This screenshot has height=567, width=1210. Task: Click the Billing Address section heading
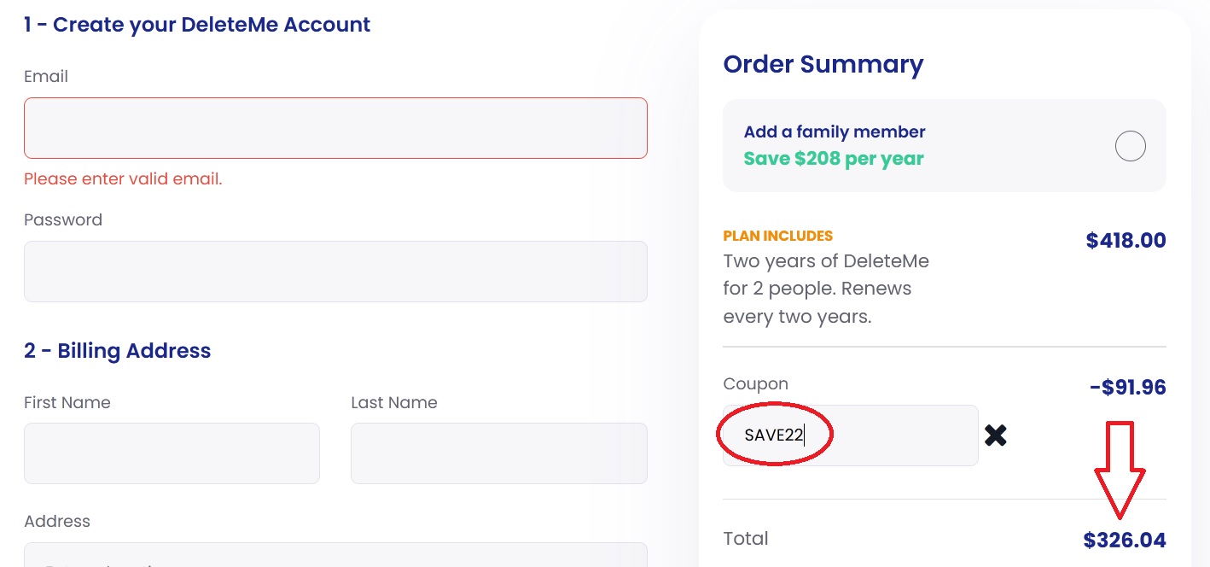(x=117, y=350)
